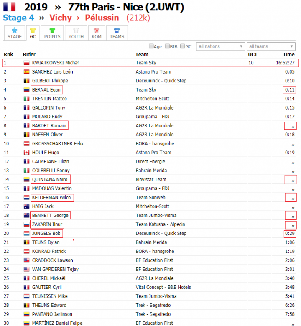Enable the Age column checkbox

151,46
